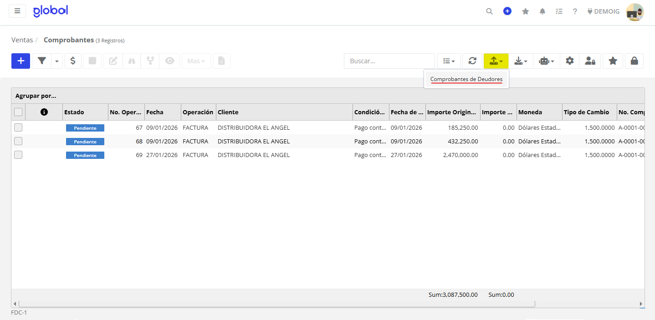This screenshot has height=320, width=655.
Task: Expand the list view options dropdown
Action: point(449,61)
